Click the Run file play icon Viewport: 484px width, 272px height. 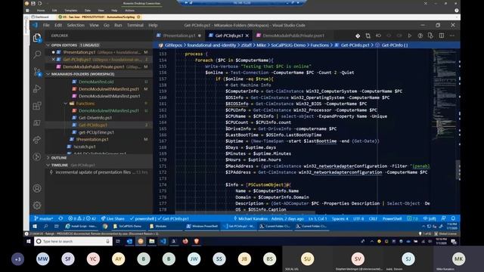(410, 36)
